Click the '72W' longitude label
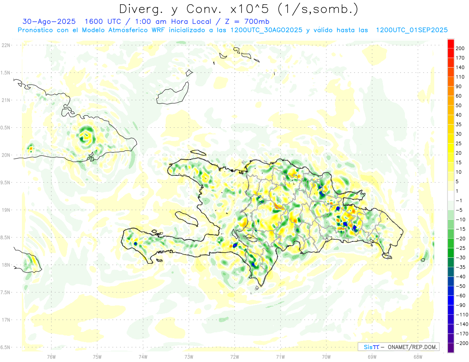This screenshot has width=469, height=362. (x=234, y=356)
